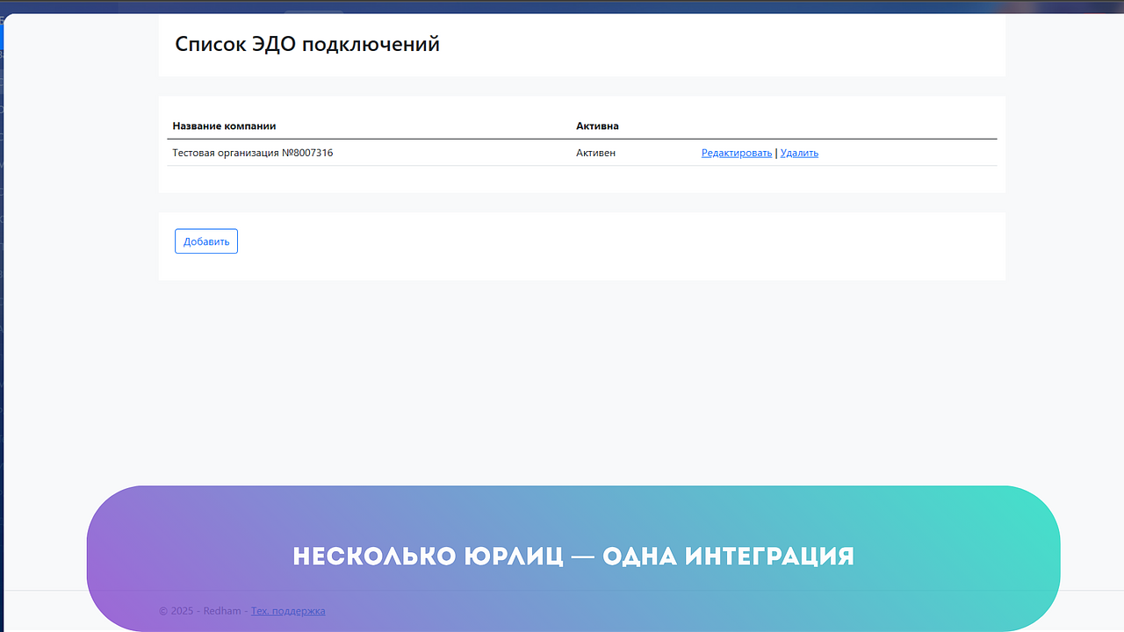This screenshot has height=632, width=1124.
Task: Click the number №8007316 in the table row
Action: (x=306, y=153)
